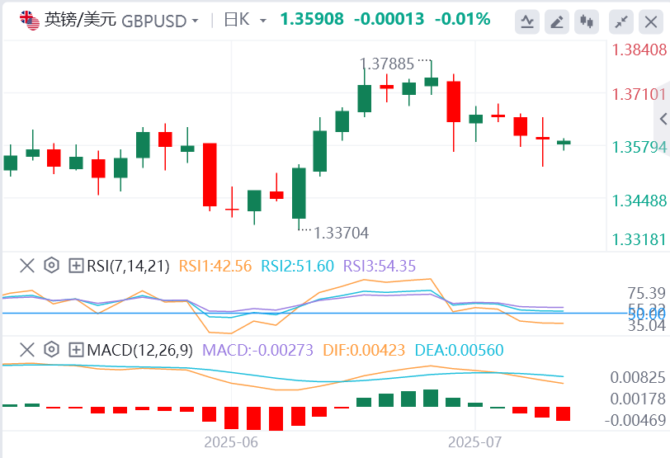Click the 1.37101 price axis label
This screenshot has width=670, height=458.
pyautogui.click(x=639, y=94)
